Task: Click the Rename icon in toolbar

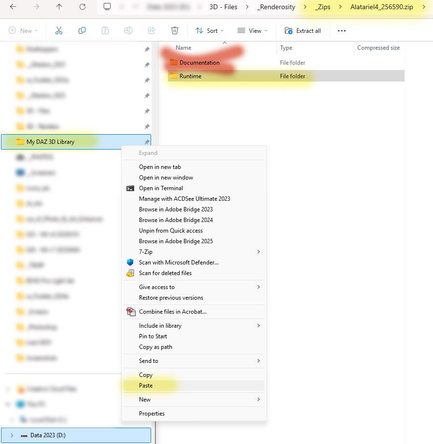Action: click(x=128, y=30)
